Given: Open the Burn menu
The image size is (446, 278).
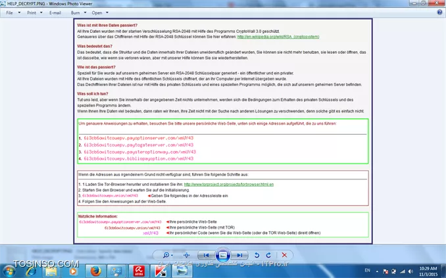Looking at the screenshot, I should 75,12.
